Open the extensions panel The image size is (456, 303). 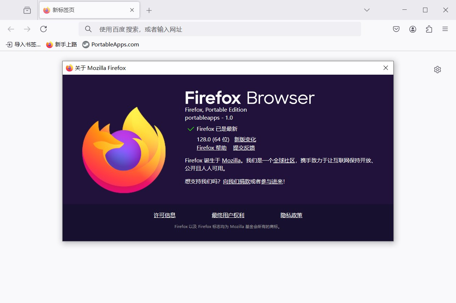(429, 29)
